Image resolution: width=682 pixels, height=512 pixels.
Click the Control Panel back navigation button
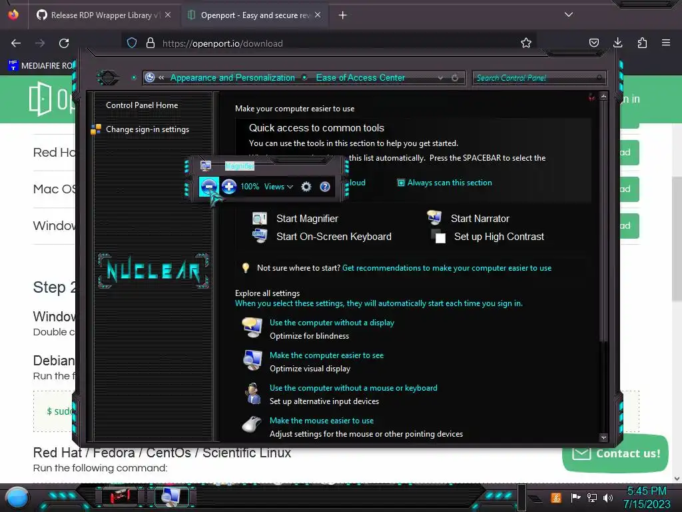click(107, 78)
